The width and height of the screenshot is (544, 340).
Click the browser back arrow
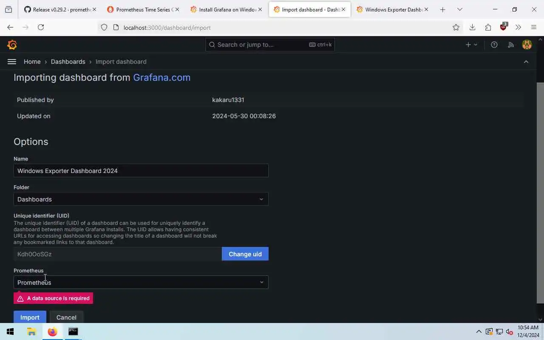10,27
